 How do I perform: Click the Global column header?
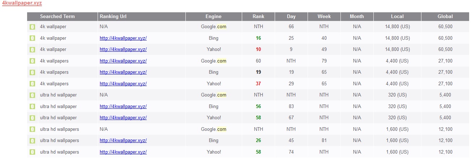point(445,17)
